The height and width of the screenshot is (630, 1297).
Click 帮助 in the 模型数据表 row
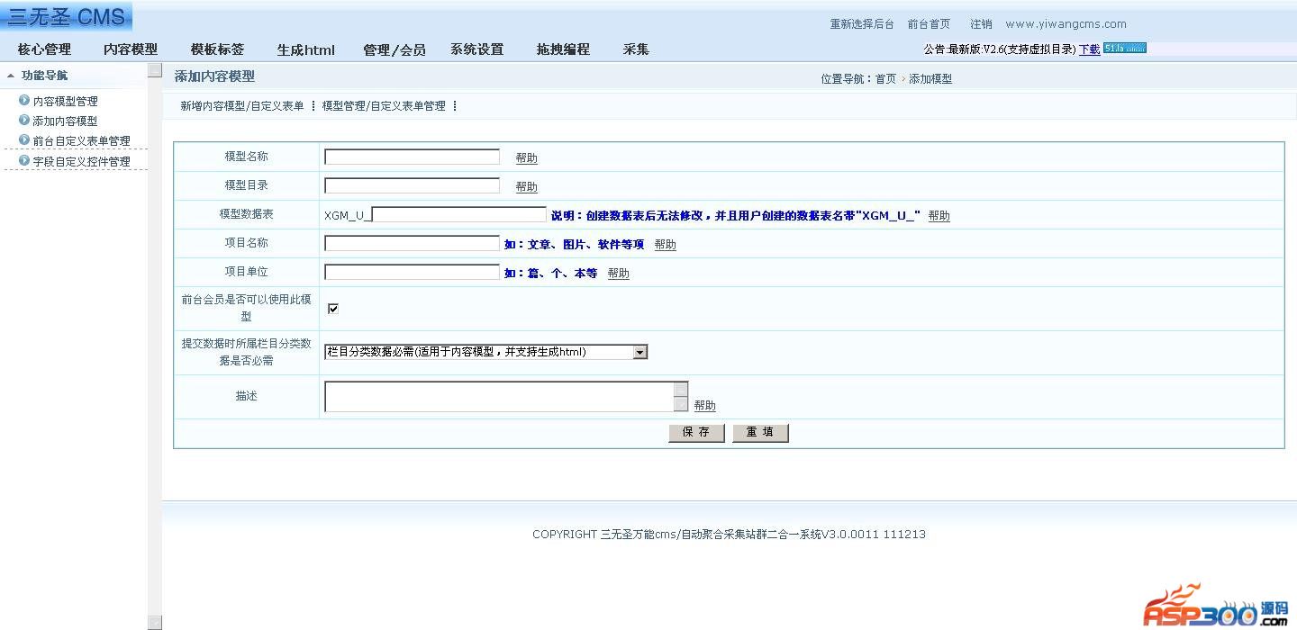(939, 216)
